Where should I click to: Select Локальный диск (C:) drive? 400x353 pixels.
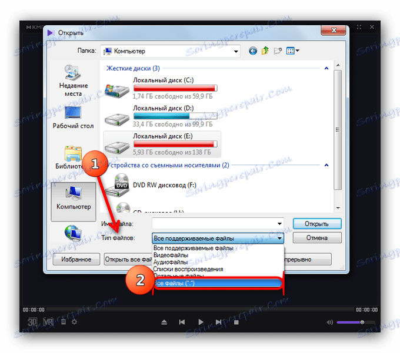(162, 88)
